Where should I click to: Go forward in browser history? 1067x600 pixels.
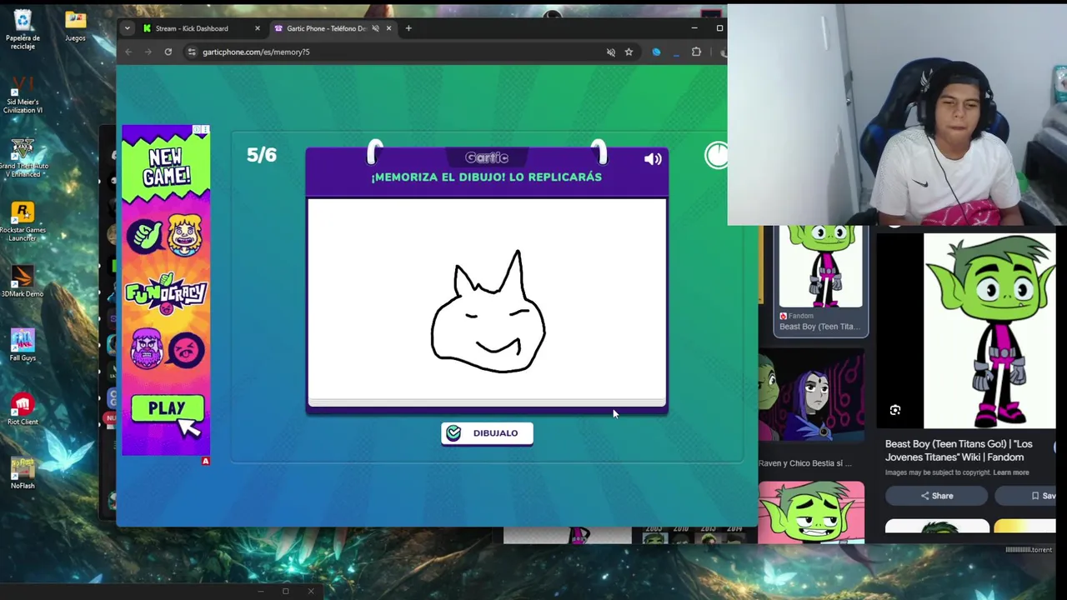(148, 52)
